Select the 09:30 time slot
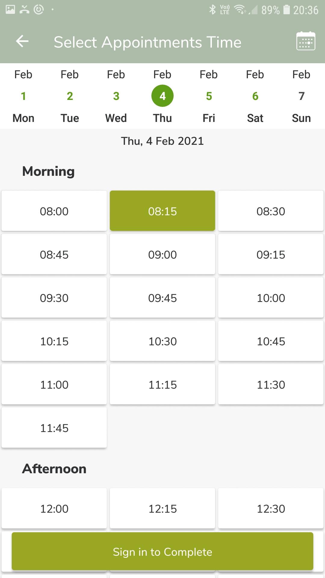The width and height of the screenshot is (325, 578). [54, 298]
